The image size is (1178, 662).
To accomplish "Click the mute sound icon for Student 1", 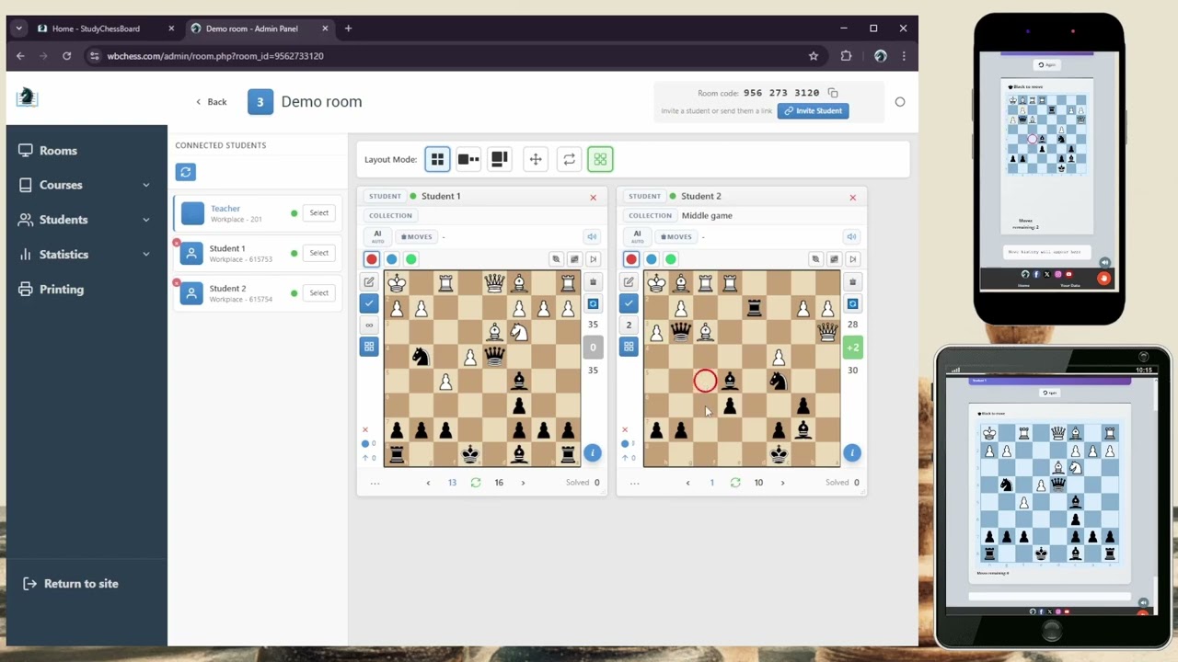I will 592,237.
